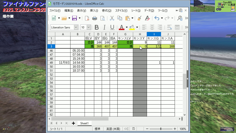
Task: Toggle Bold formatting
Action: 97,27
